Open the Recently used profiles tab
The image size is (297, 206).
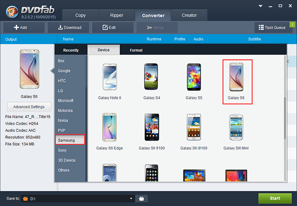71,50
